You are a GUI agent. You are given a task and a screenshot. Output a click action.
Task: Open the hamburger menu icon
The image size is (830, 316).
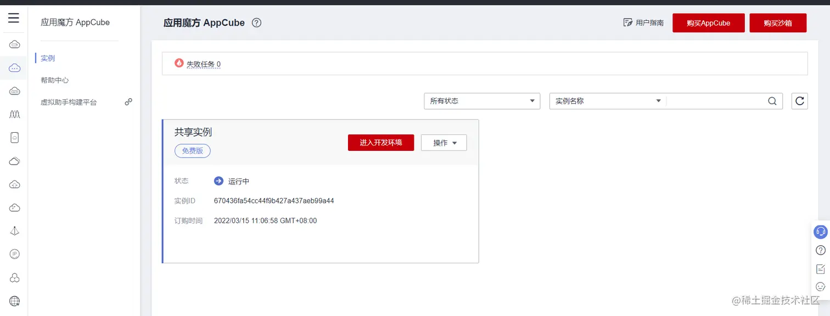click(14, 18)
